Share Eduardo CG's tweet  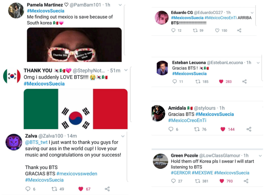point(239,30)
